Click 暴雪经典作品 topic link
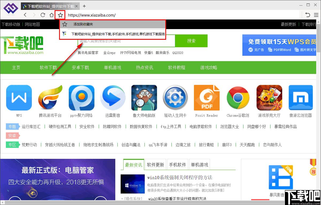 (x=285, y=127)
